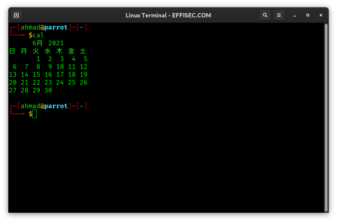Select date 30 in the calendar output
Image resolution: width=337 pixels, height=222 pixels.
tap(48, 90)
